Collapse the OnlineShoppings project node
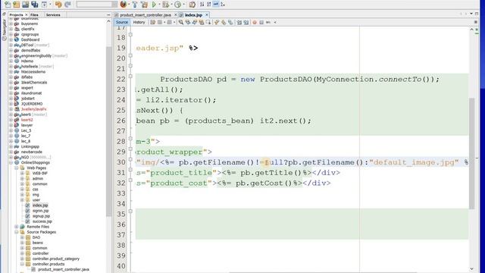The width and height of the screenshot is (485, 273). pos(11,162)
